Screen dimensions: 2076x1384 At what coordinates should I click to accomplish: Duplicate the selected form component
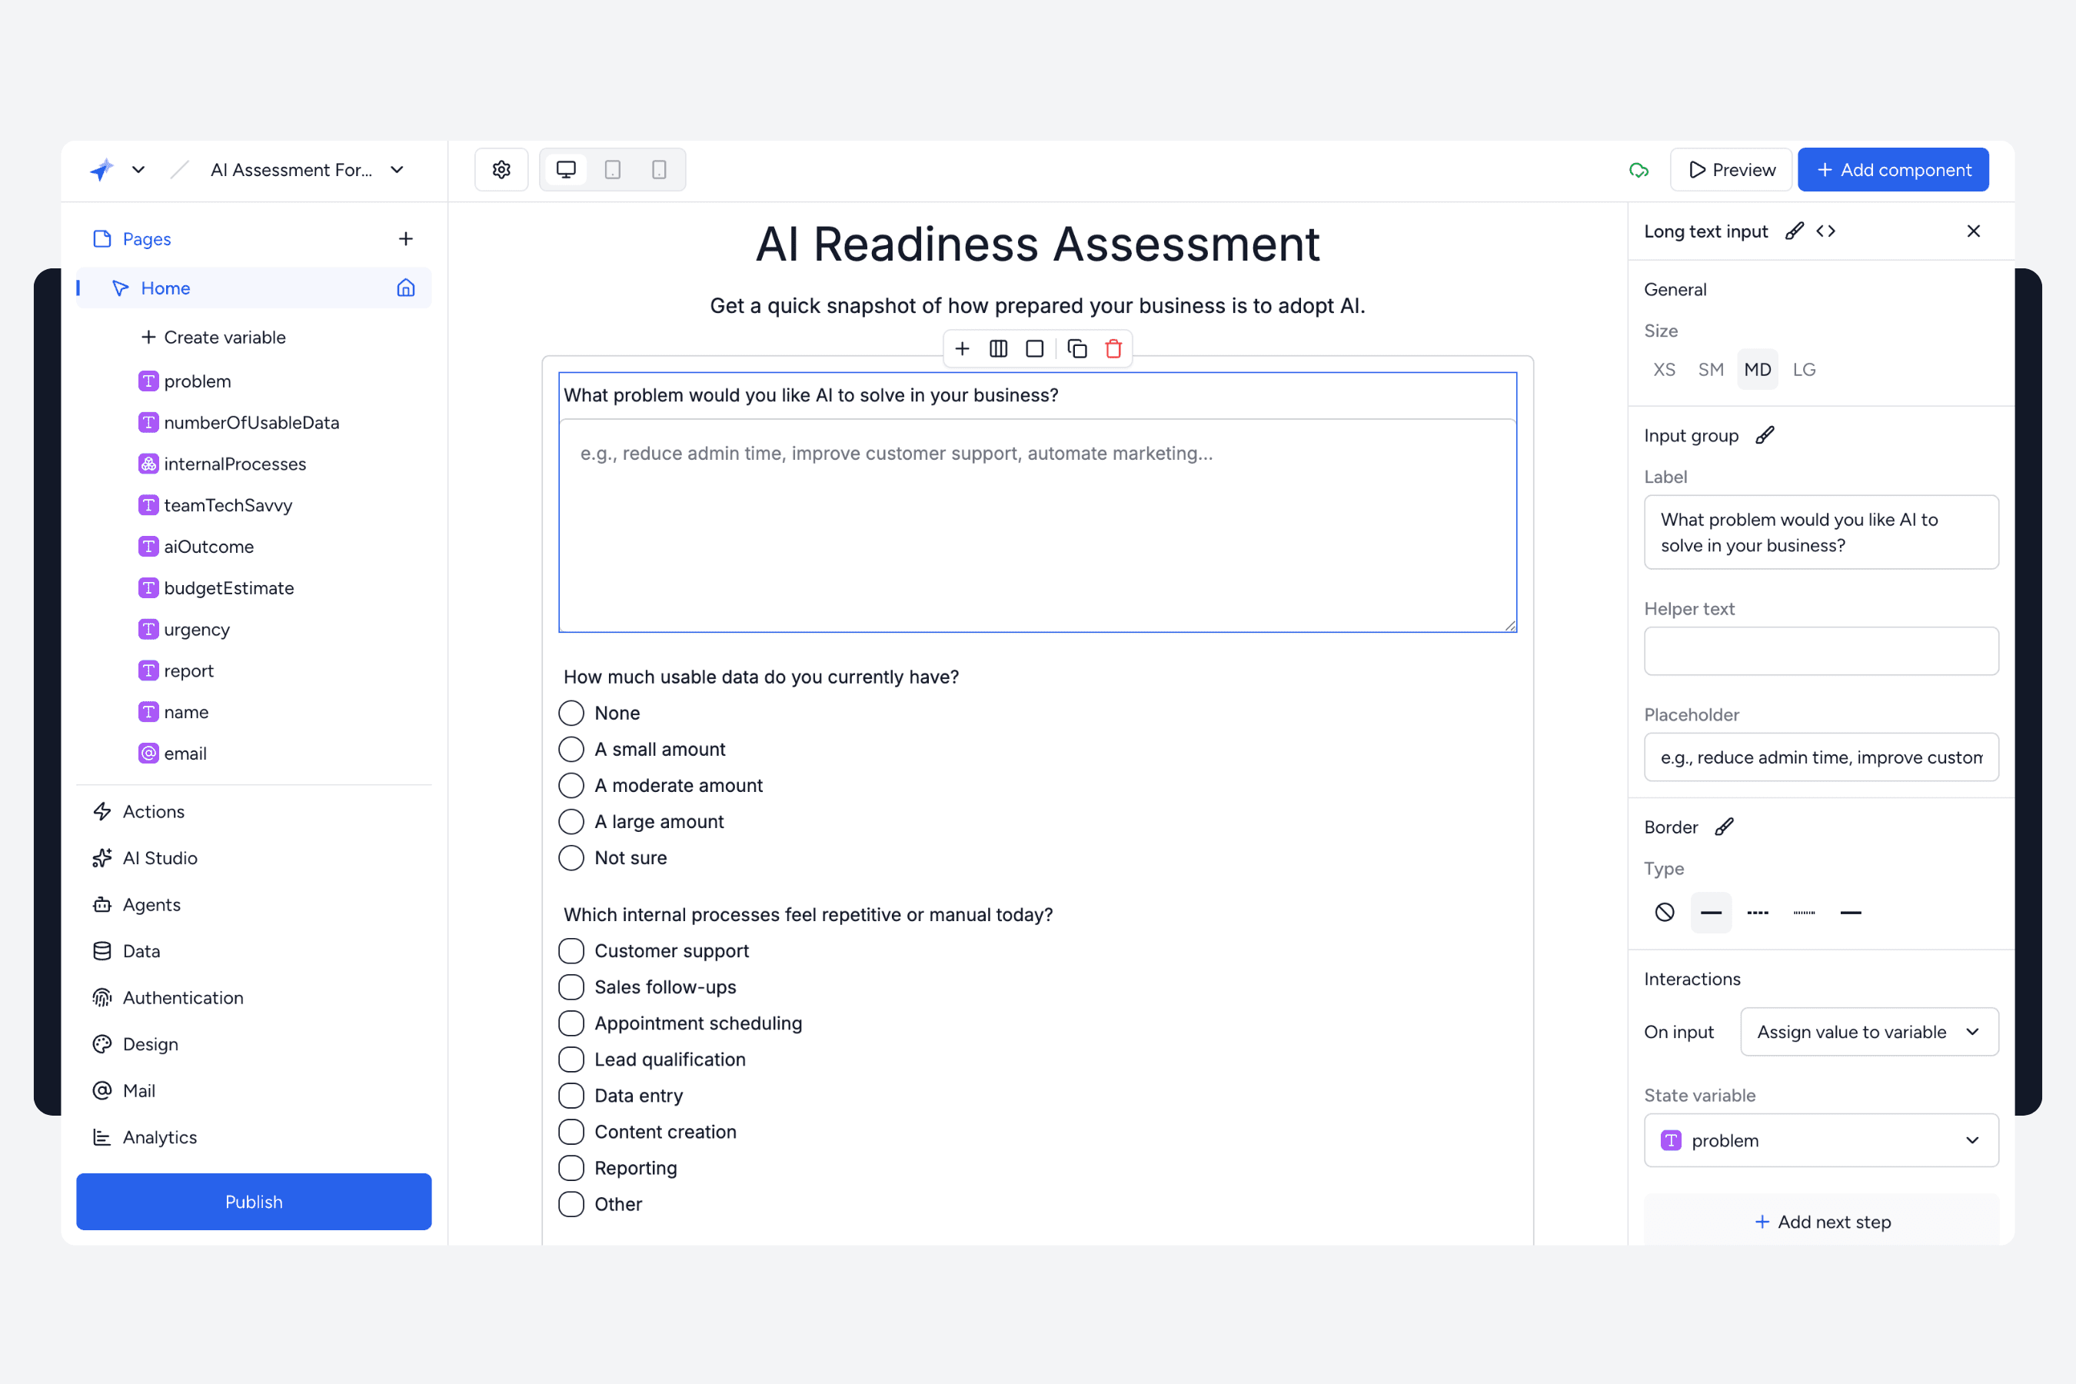click(x=1077, y=348)
